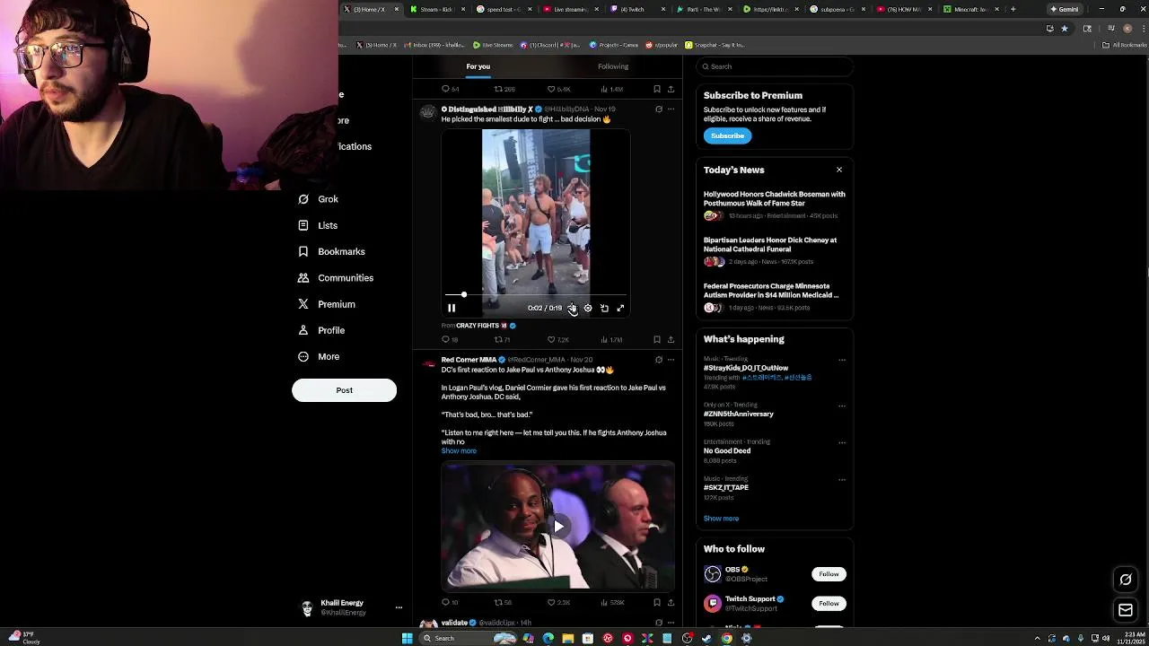
Task: Play the Red Corner MMA video
Action: tap(557, 527)
